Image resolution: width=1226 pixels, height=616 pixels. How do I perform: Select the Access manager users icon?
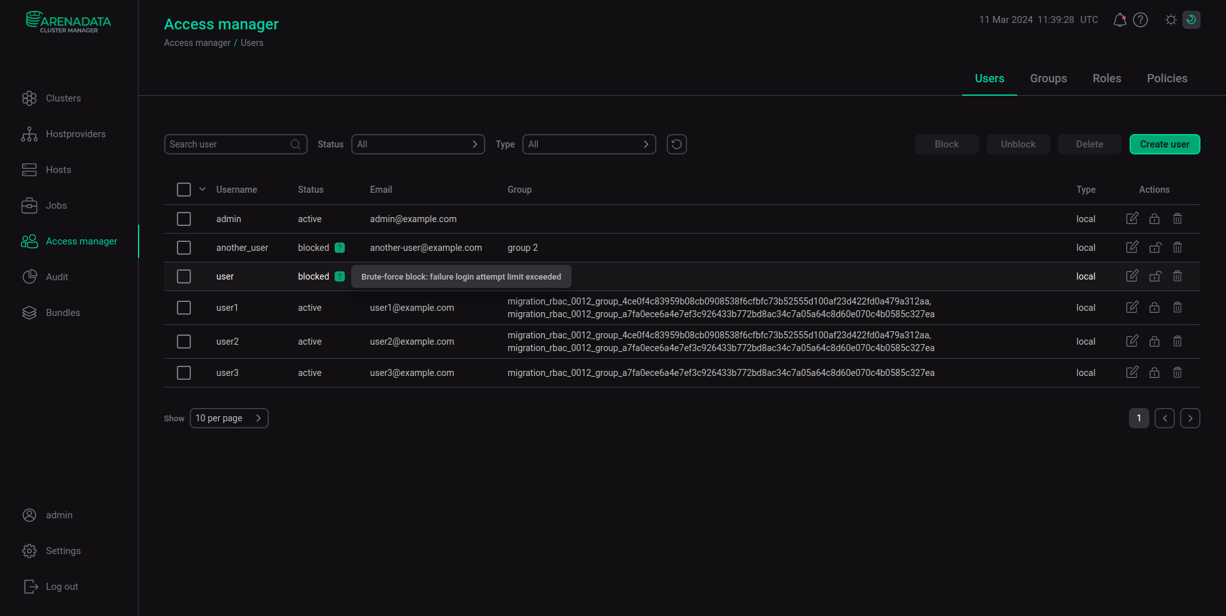click(29, 241)
